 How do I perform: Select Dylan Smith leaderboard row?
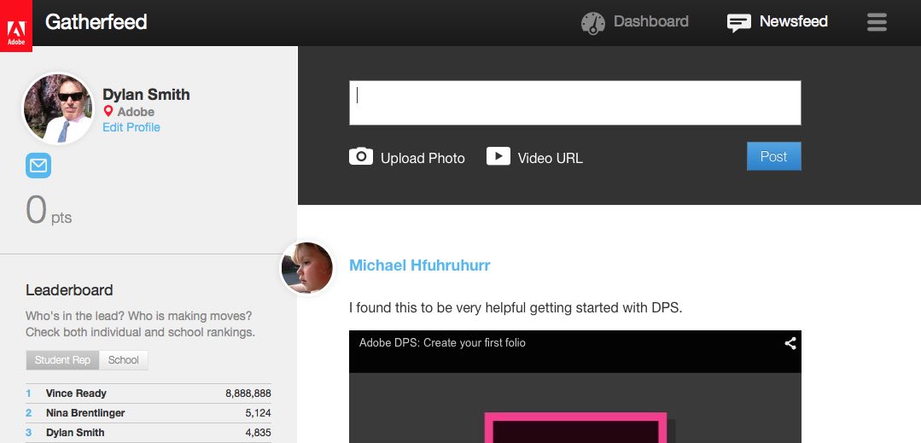tap(148, 433)
